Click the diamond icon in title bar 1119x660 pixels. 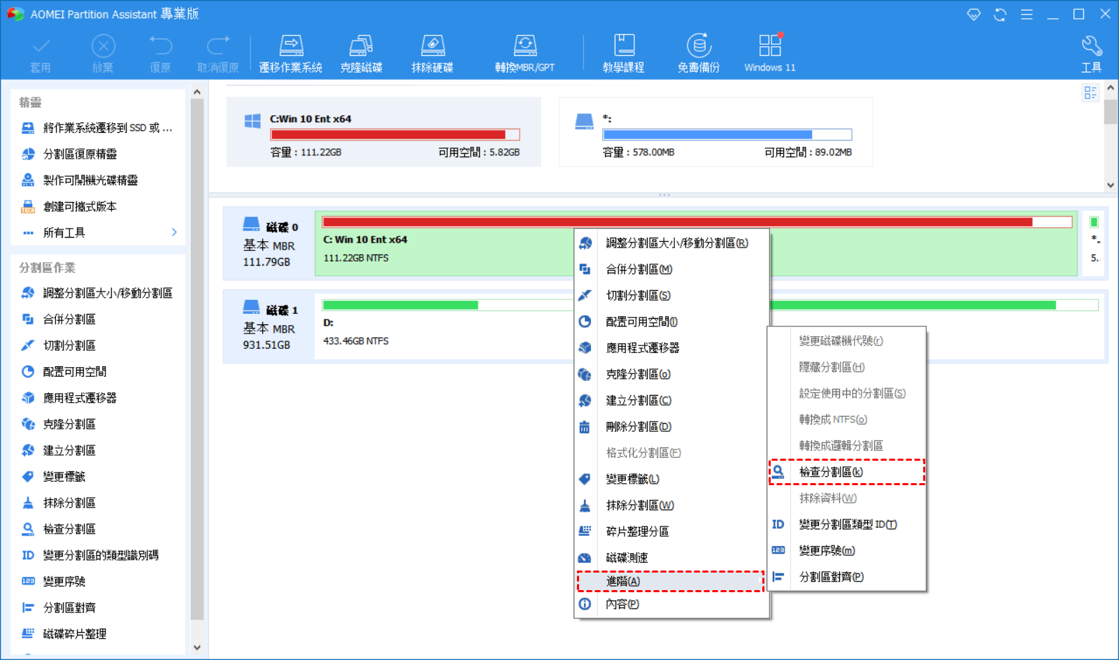(x=974, y=14)
